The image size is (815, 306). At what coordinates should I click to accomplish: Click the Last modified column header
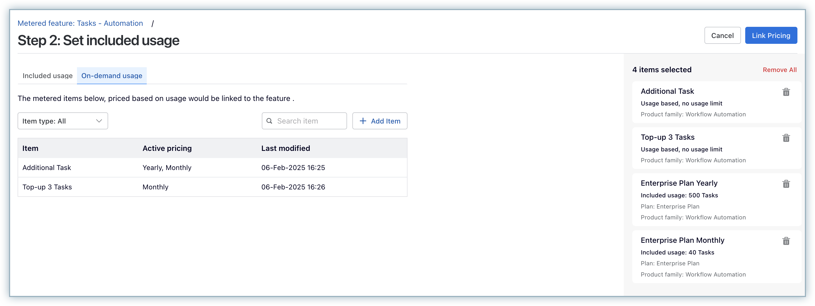[285, 148]
